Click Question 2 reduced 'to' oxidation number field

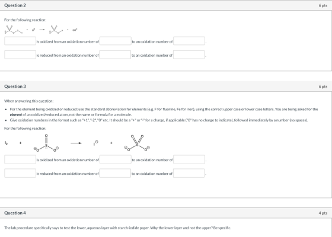tap(189, 55)
